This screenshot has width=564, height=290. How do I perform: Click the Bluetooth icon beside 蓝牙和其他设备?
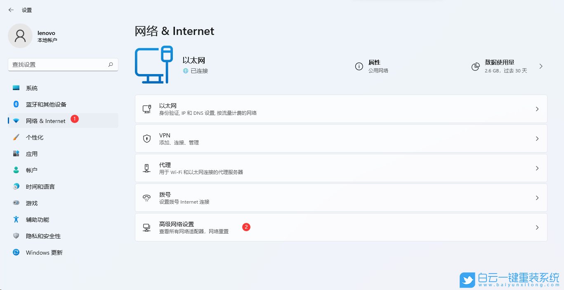click(15, 104)
